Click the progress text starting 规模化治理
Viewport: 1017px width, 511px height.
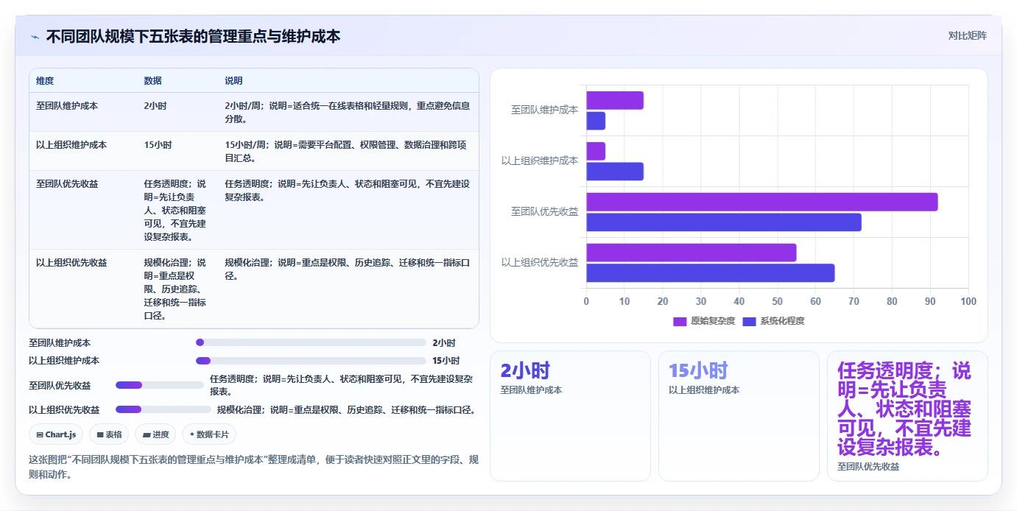point(346,410)
